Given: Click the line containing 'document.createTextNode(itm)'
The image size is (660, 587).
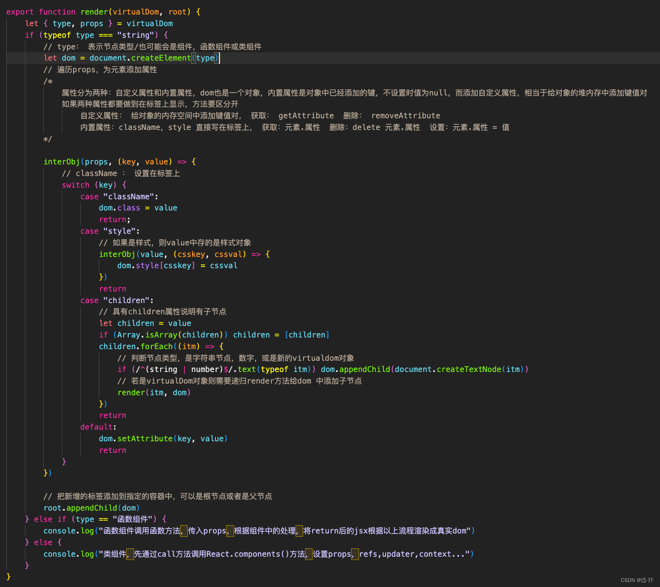Looking at the screenshot, I should [323, 369].
